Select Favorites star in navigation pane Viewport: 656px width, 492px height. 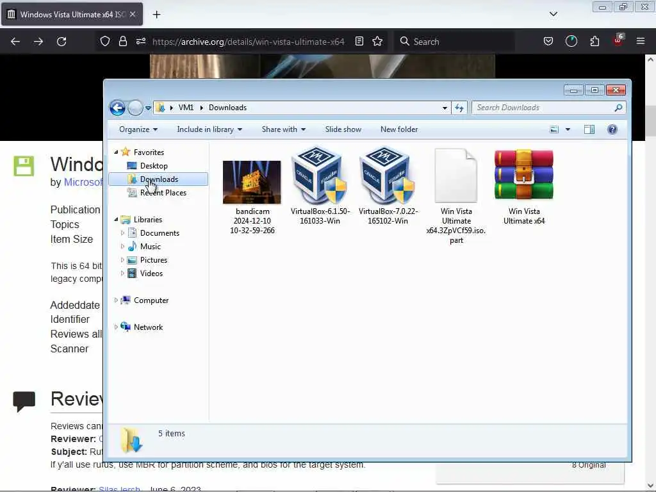point(126,152)
